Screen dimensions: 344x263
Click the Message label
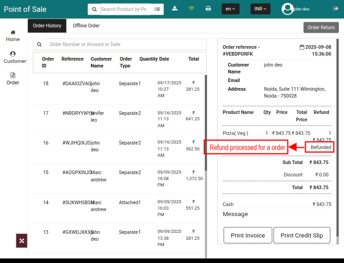[235, 214]
